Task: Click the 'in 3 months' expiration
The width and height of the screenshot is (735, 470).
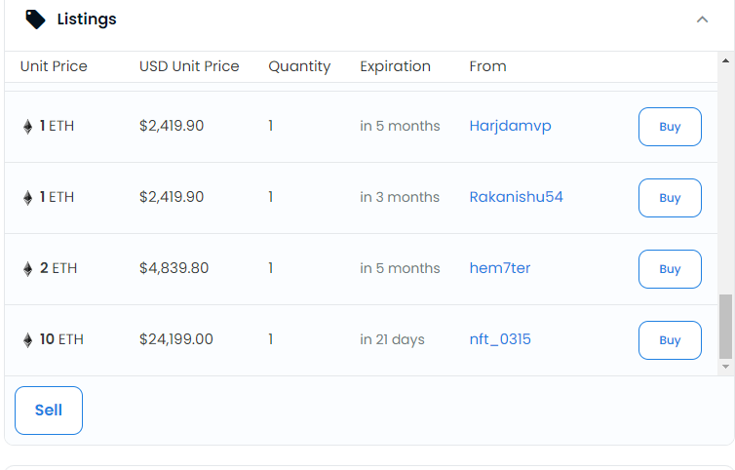Action: [x=400, y=197]
